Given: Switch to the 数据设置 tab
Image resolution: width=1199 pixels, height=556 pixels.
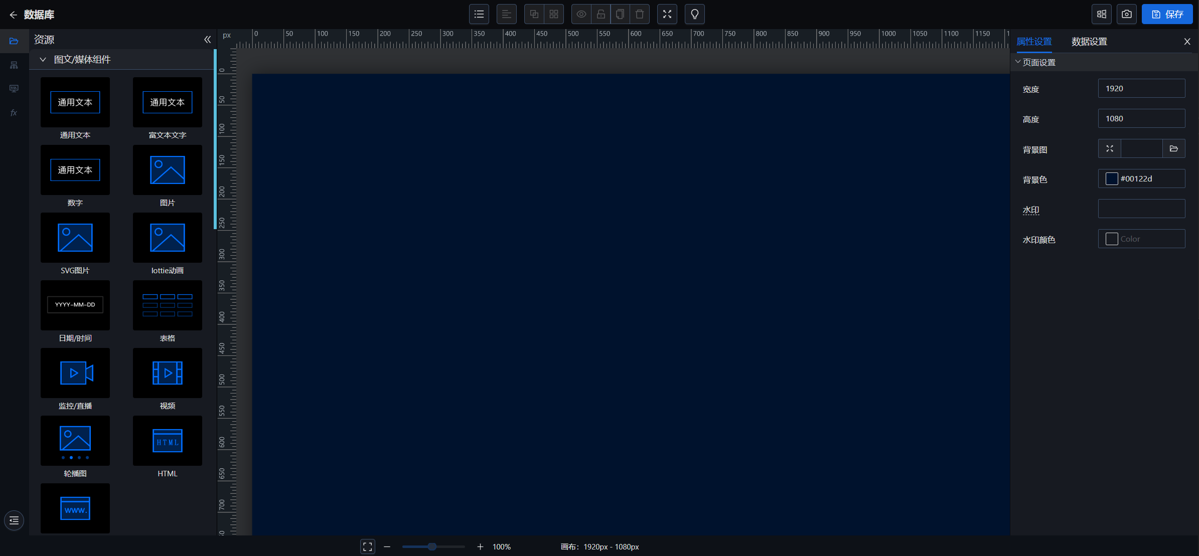Looking at the screenshot, I should pyautogui.click(x=1089, y=42).
